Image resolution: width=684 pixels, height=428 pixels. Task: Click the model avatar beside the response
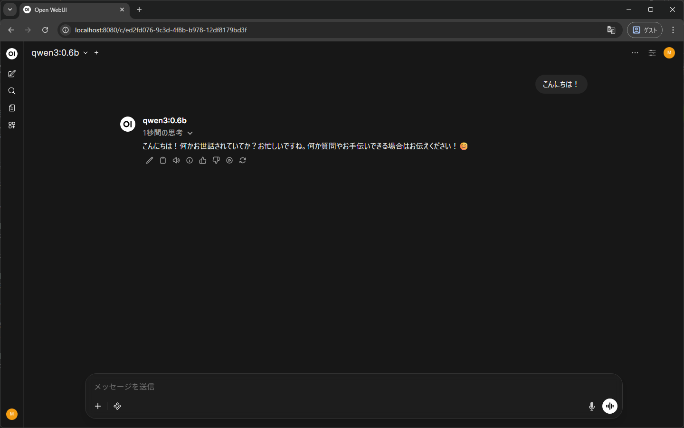point(128,124)
